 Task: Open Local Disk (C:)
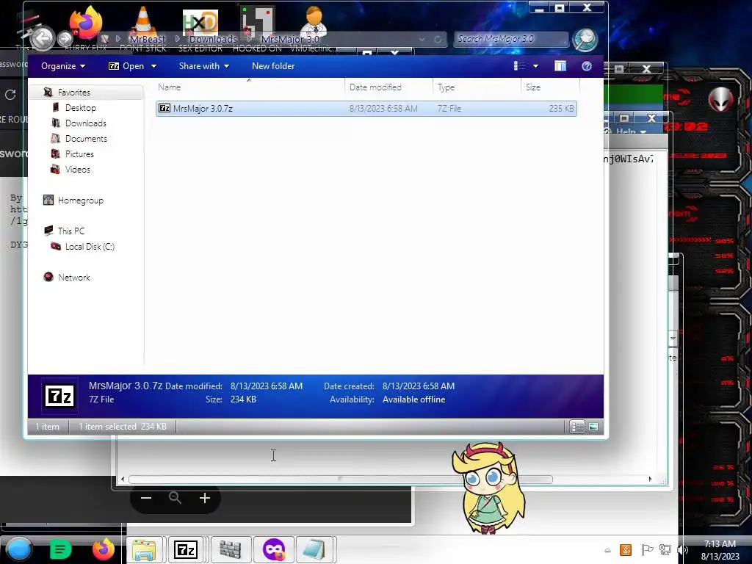(x=89, y=247)
